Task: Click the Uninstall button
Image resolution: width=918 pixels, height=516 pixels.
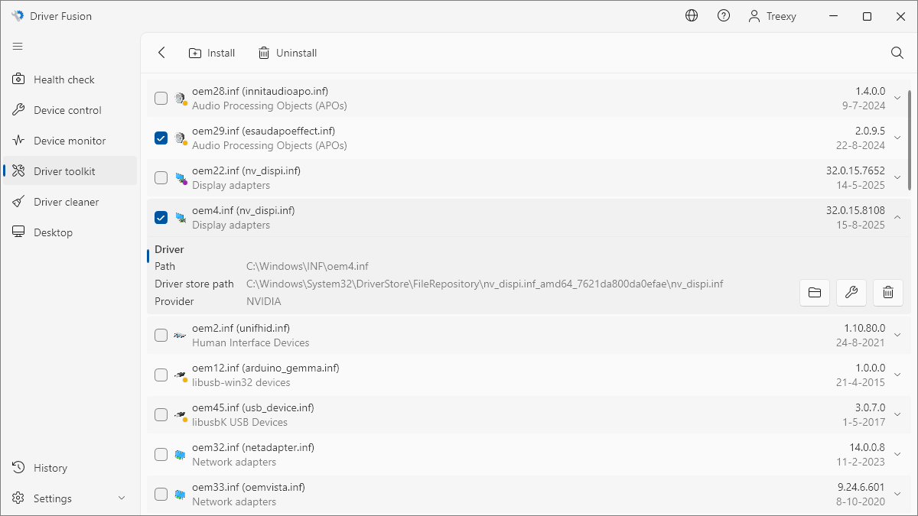Action: pos(288,53)
